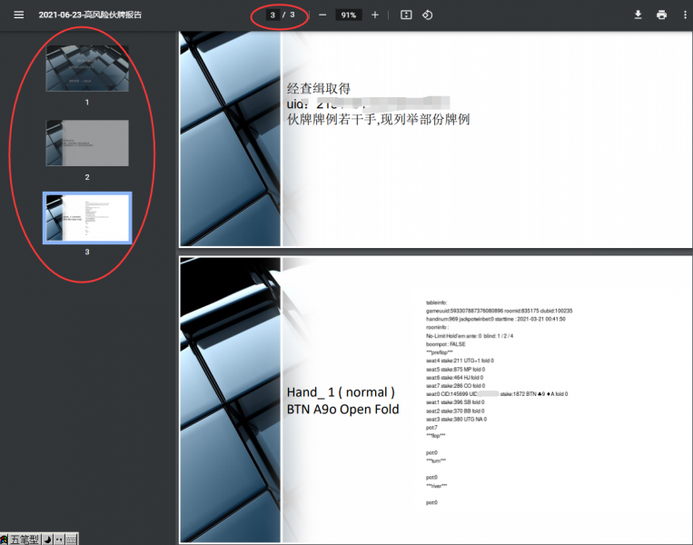Click the 91% zoom level field
This screenshot has width=693, height=545.
pos(348,15)
